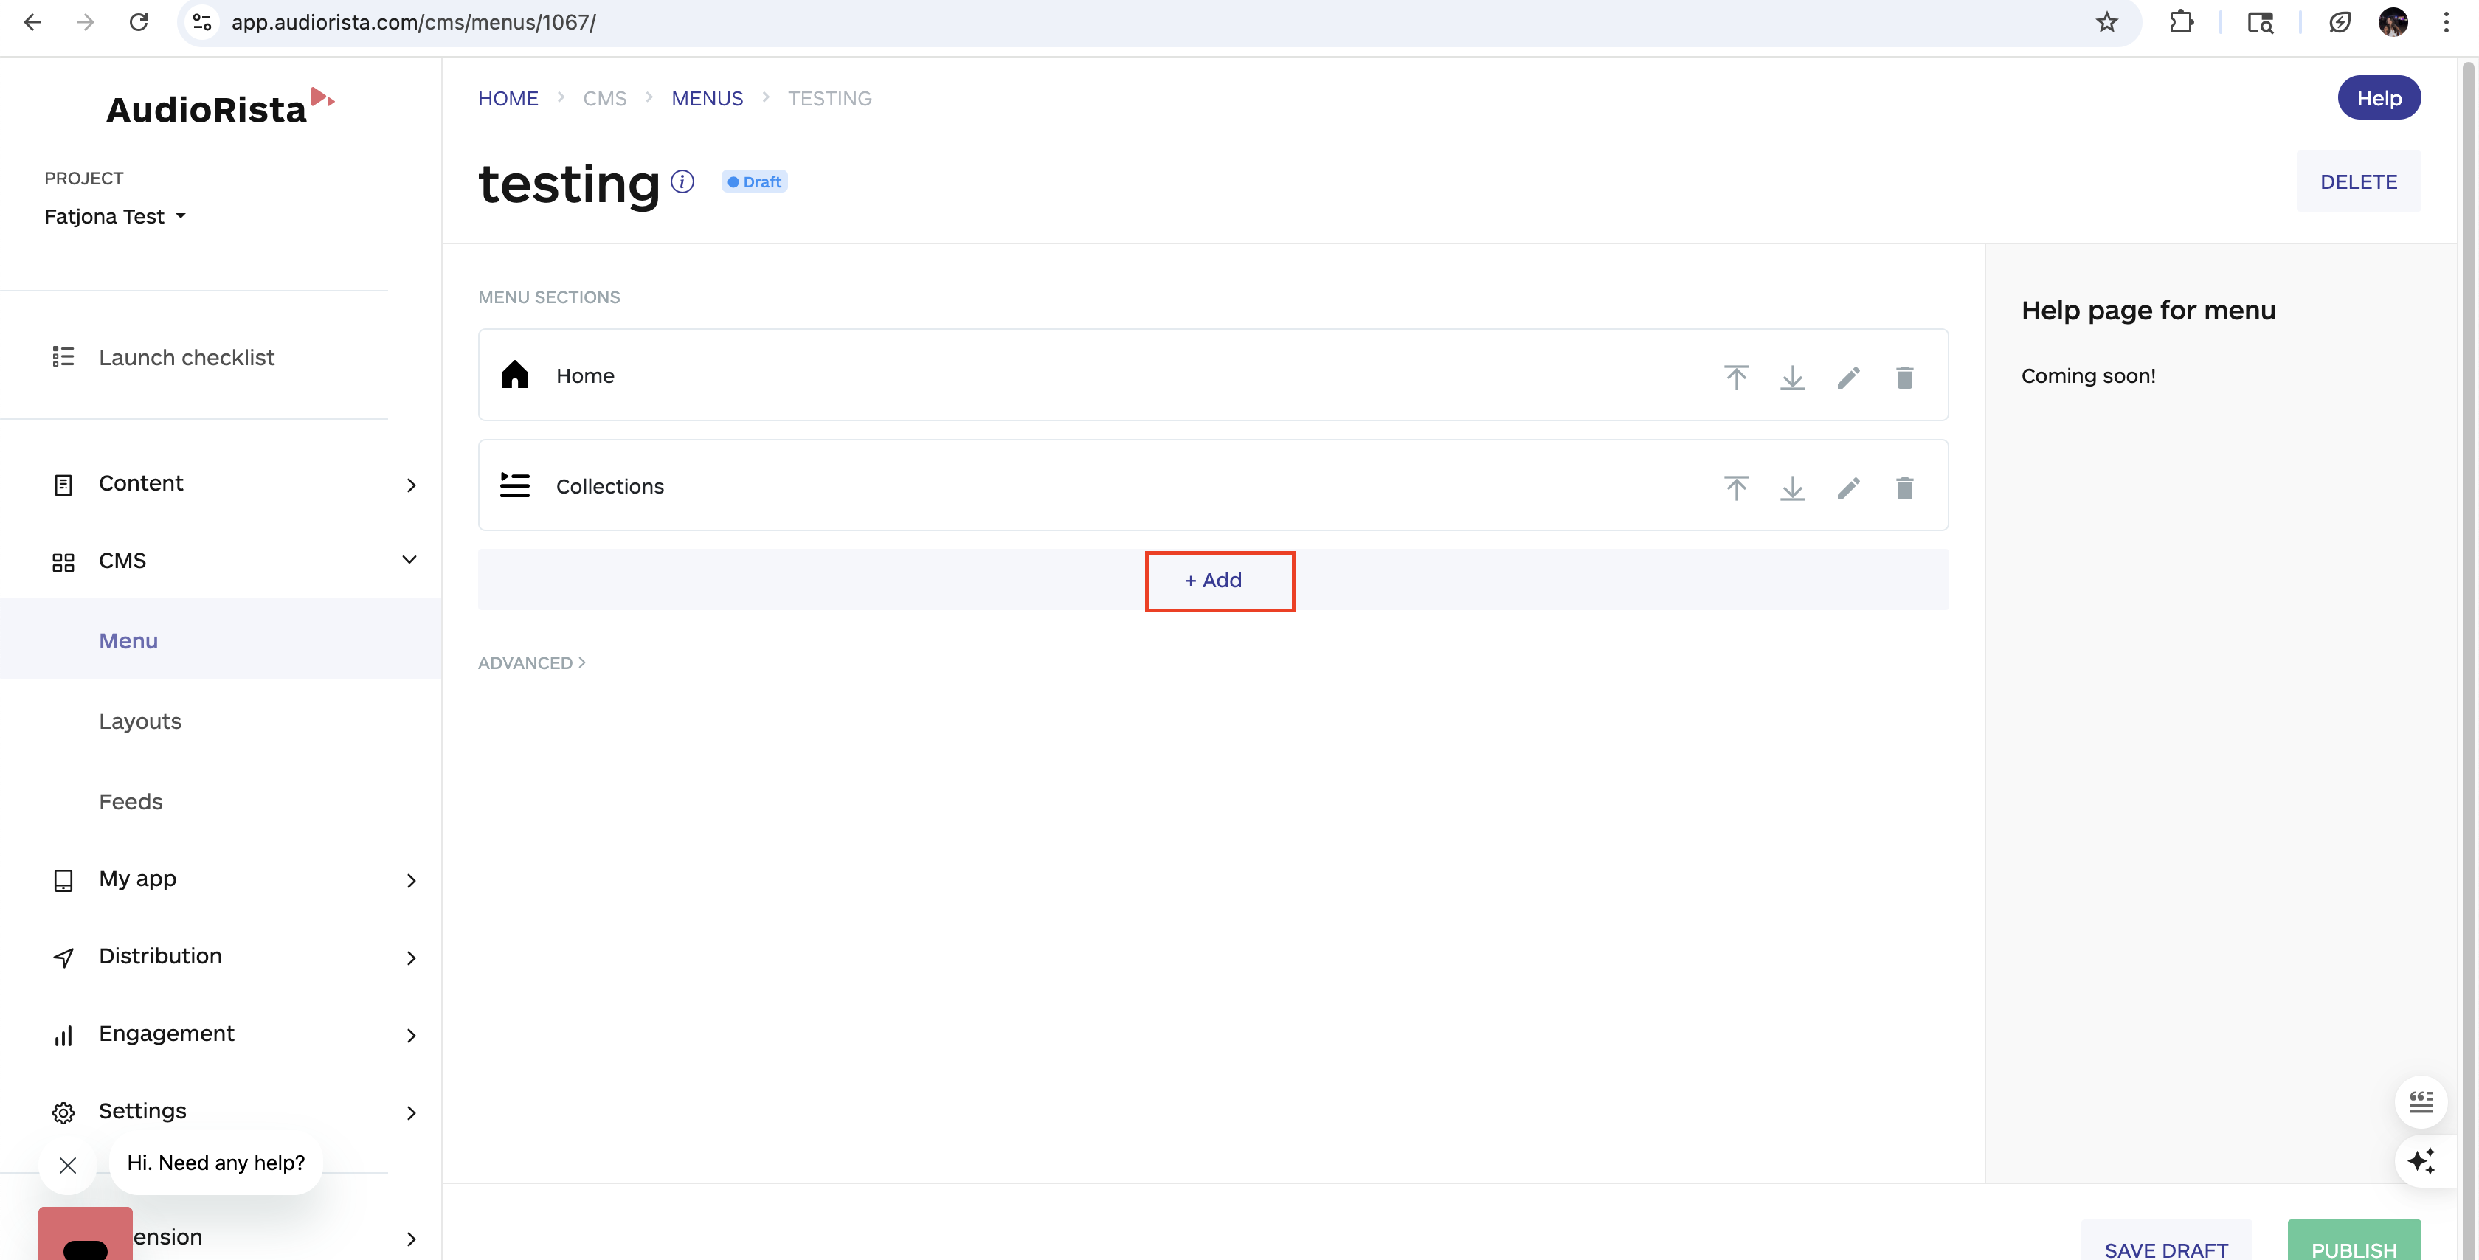Open info tooltip next to testing title
The height and width of the screenshot is (1260, 2479).
tap(682, 182)
